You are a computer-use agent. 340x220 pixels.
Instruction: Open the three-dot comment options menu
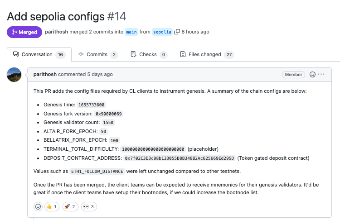(321, 74)
